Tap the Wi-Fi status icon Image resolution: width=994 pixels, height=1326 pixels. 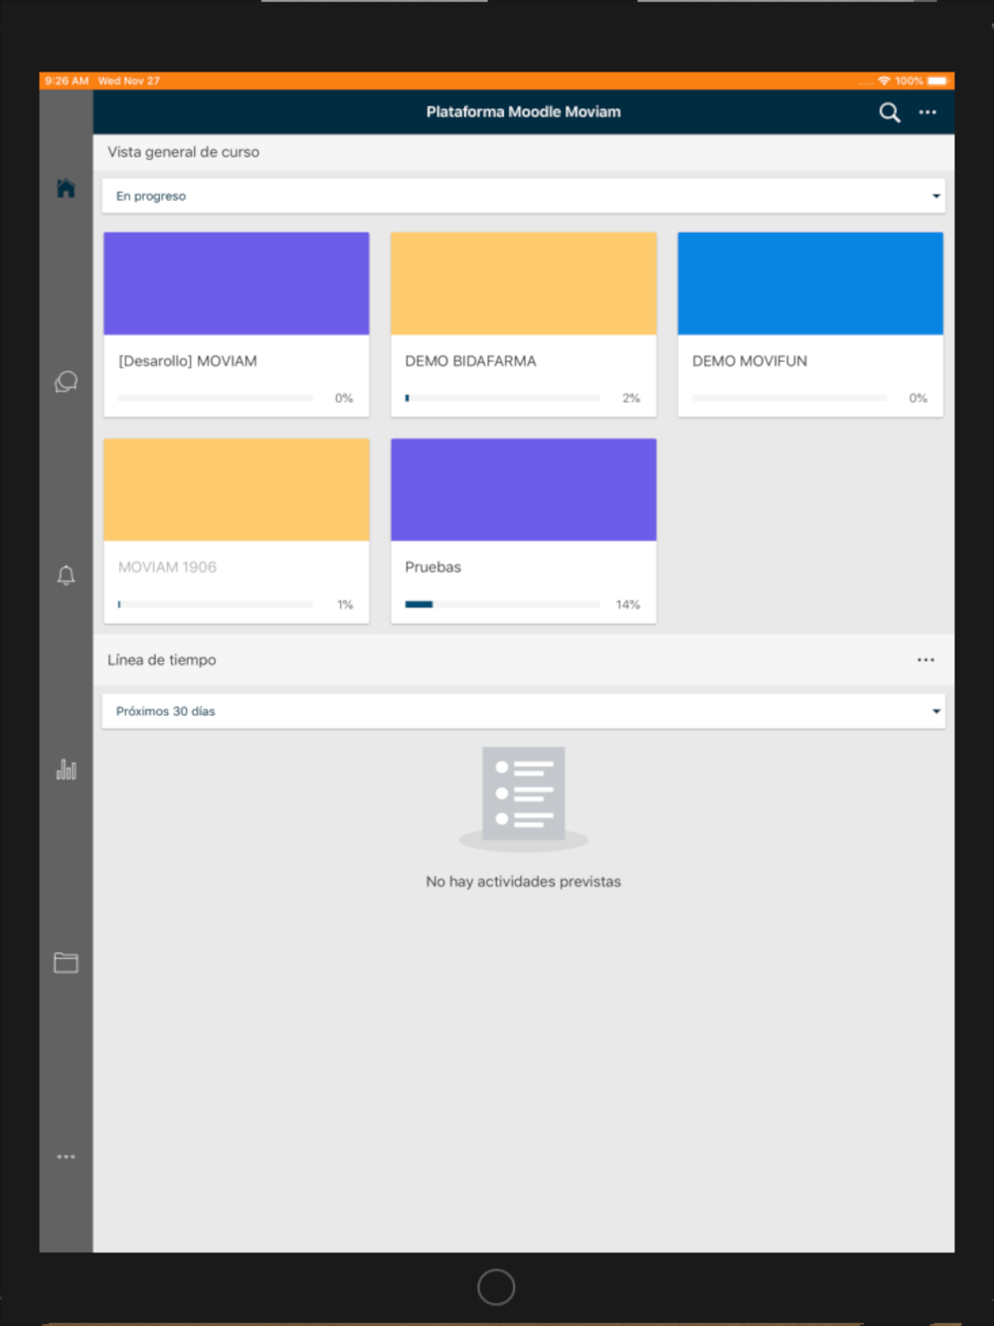click(884, 81)
